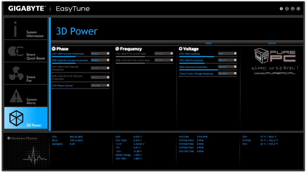Click the Frequency section icon

point(117,49)
